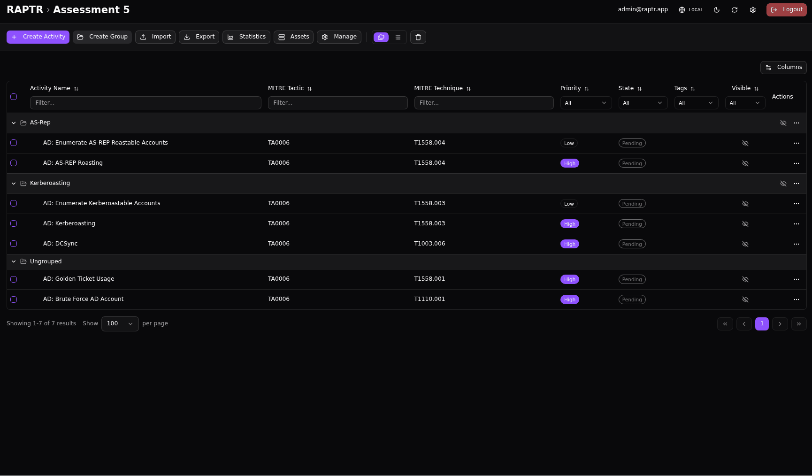
Task: Open the Statistics view
Action: click(x=246, y=37)
